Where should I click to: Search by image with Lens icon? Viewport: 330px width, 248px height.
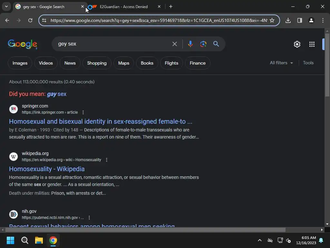(203, 44)
